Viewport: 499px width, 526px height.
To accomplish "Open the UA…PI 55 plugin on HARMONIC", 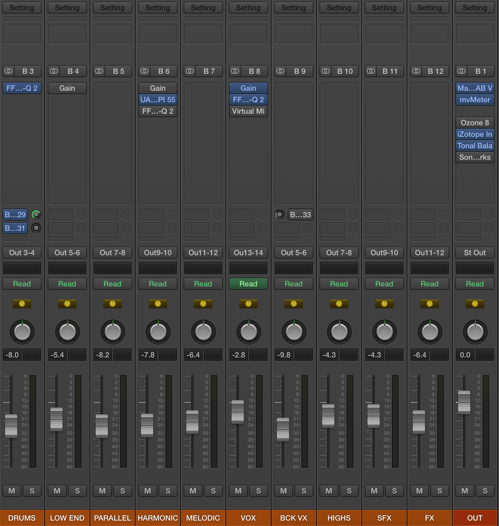I will [x=158, y=100].
